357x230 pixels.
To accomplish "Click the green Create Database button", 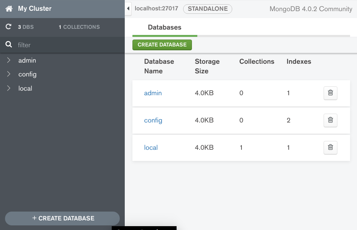I will pos(162,45).
